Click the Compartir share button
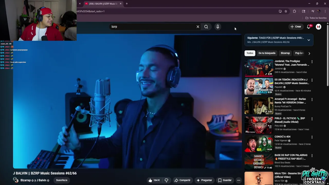Image resolution: width=329 pixels, height=185 pixels. (x=182, y=180)
